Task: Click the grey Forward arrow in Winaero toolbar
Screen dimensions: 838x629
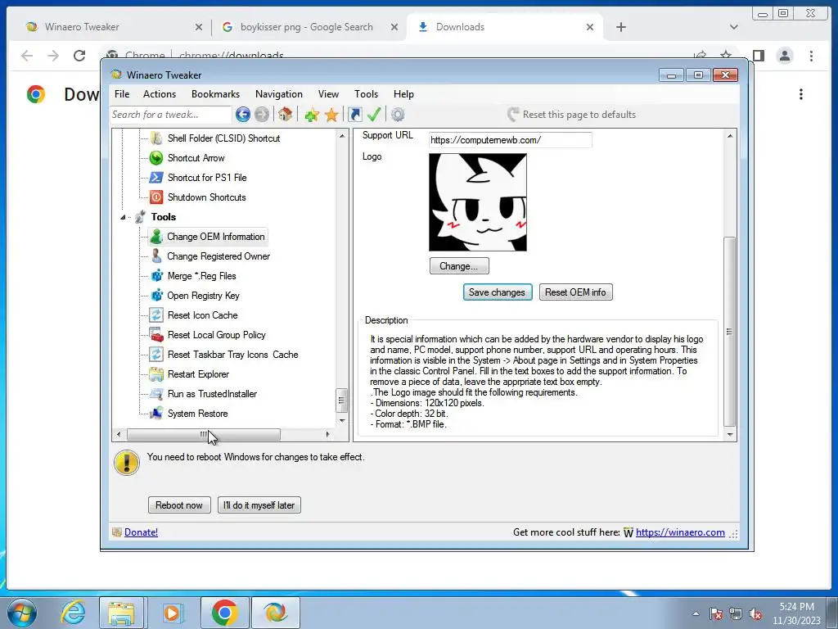Action: click(x=261, y=115)
